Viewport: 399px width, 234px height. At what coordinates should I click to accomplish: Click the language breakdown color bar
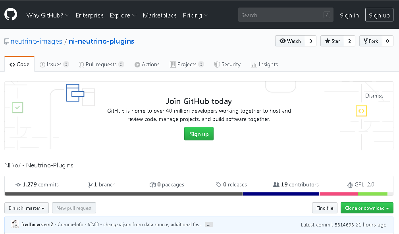[x=199, y=194]
